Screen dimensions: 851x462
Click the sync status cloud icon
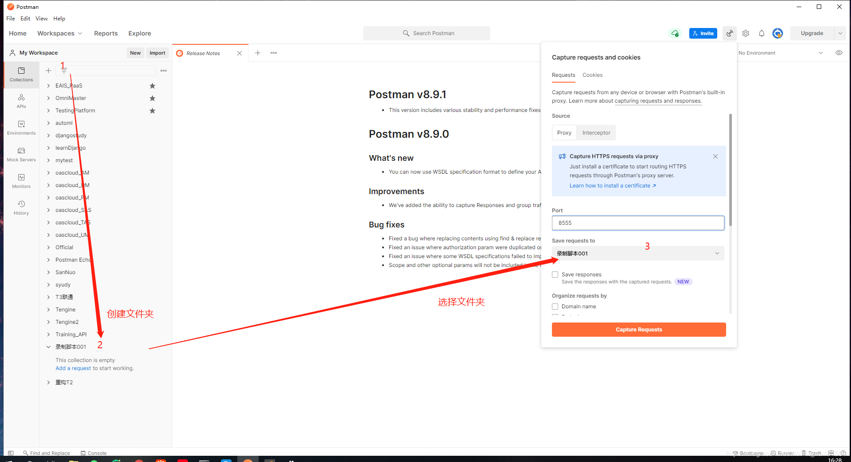(675, 33)
